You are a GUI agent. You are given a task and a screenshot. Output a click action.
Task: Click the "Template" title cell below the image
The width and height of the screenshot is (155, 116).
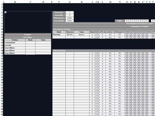pos(28,35)
